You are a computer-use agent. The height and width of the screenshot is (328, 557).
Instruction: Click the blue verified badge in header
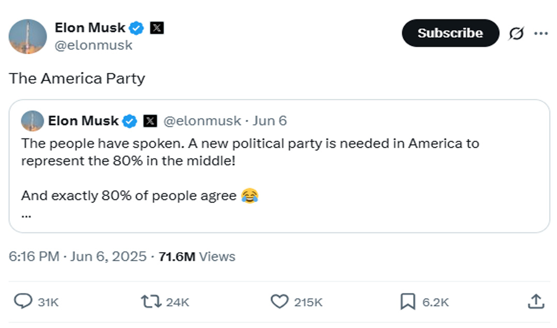coord(136,28)
